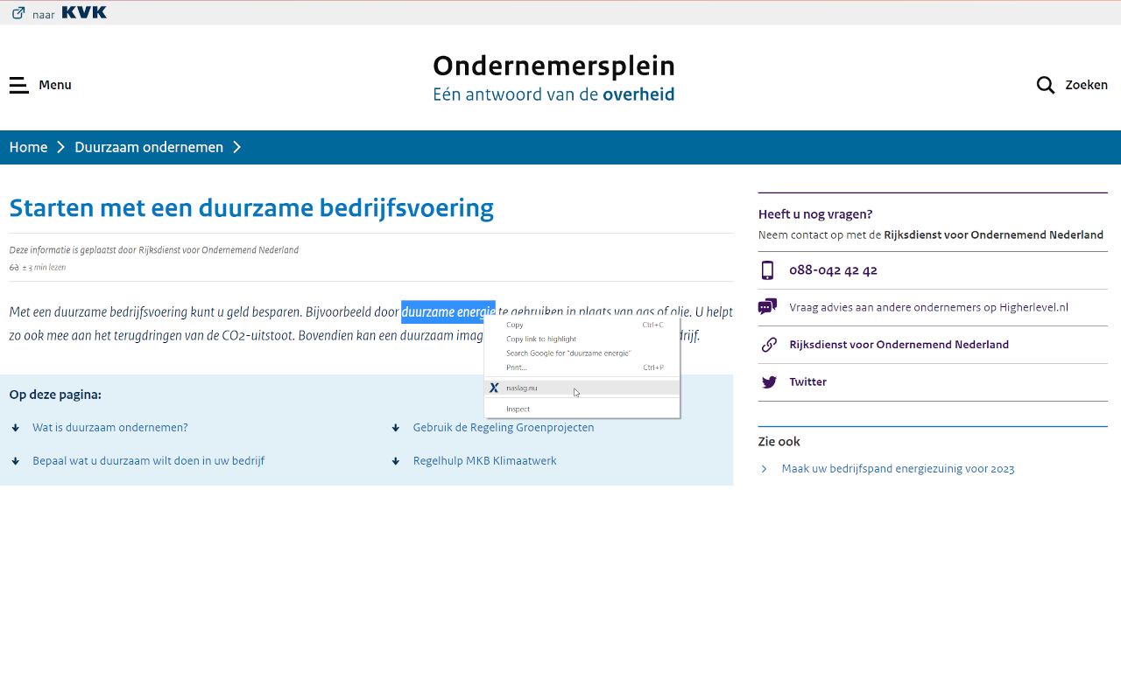
Task: Click the 'Deze informatie is geplaatst door' line
Action: tap(154, 250)
